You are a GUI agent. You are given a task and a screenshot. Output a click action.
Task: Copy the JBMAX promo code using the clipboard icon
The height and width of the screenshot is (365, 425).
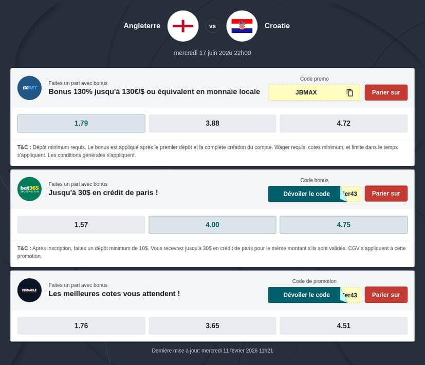pos(350,92)
